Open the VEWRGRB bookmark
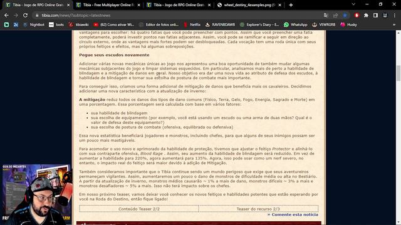 pos(324,24)
